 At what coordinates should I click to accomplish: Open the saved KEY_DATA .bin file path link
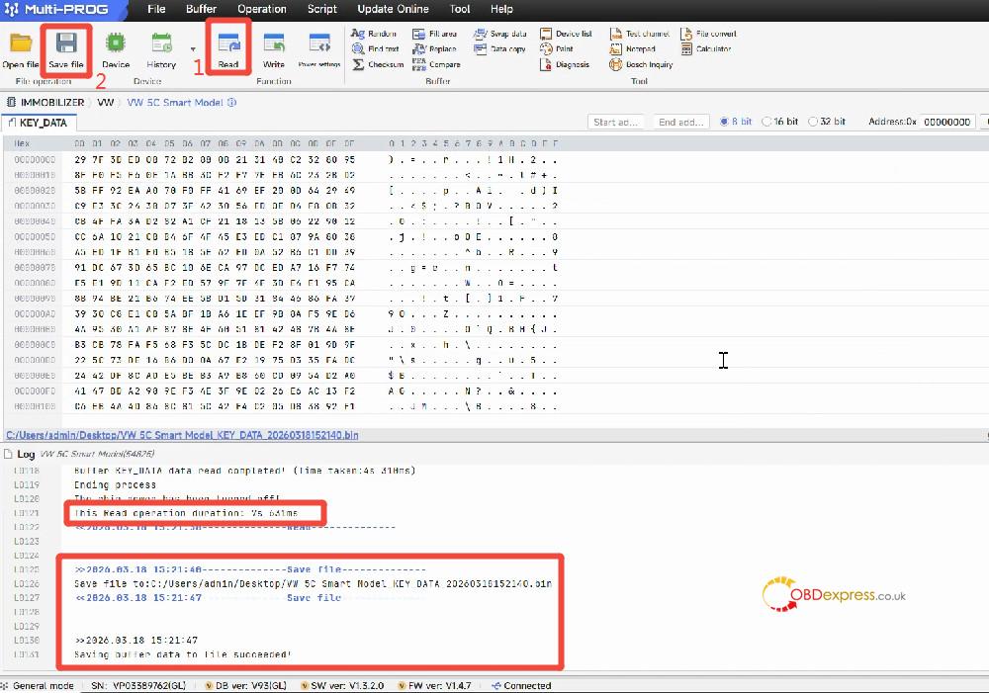coord(182,435)
